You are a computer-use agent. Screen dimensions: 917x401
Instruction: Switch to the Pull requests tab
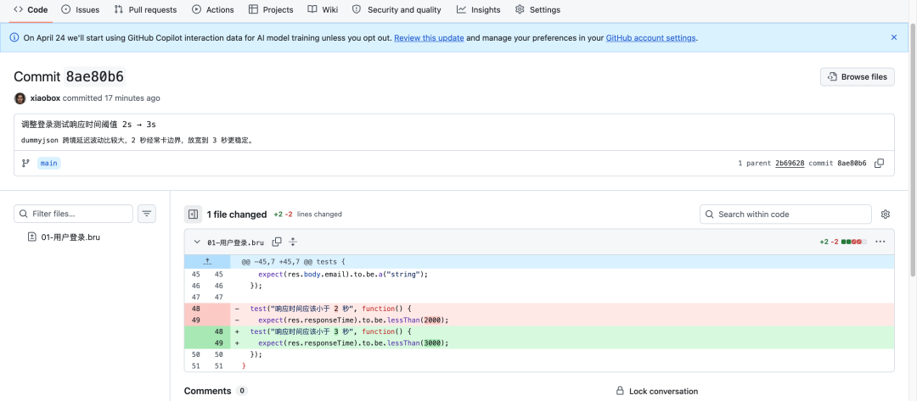(x=145, y=10)
